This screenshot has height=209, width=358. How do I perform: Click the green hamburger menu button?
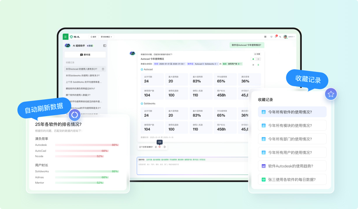point(66,37)
